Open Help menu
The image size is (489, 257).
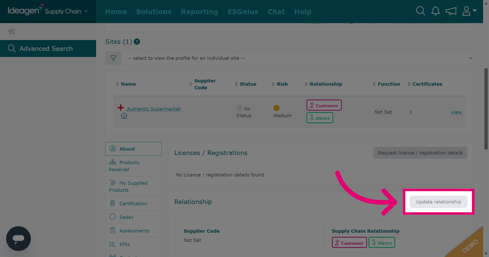point(303,12)
